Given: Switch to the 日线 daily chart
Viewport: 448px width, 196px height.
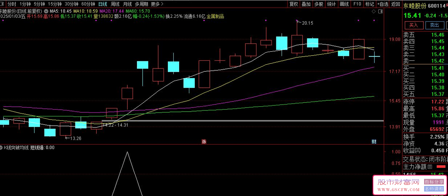Looking at the screenshot, I should [102, 4].
